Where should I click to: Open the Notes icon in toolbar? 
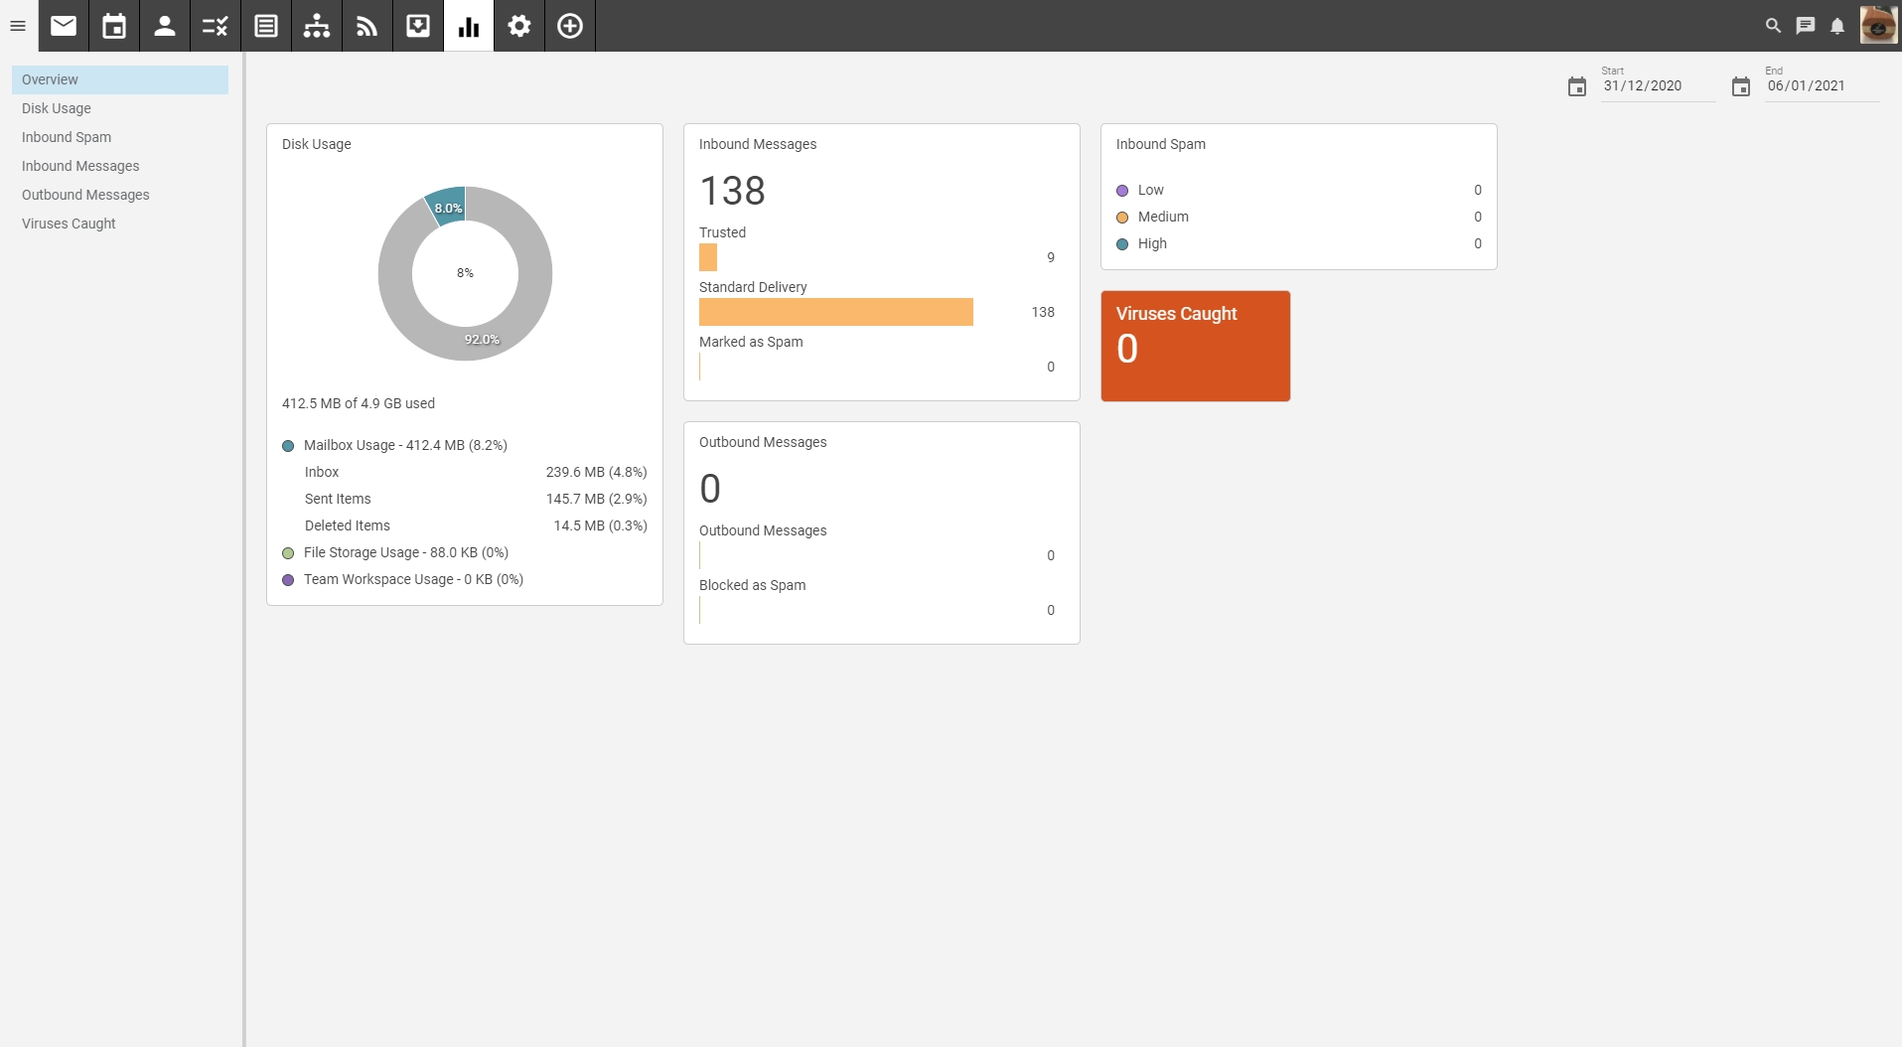point(266,26)
